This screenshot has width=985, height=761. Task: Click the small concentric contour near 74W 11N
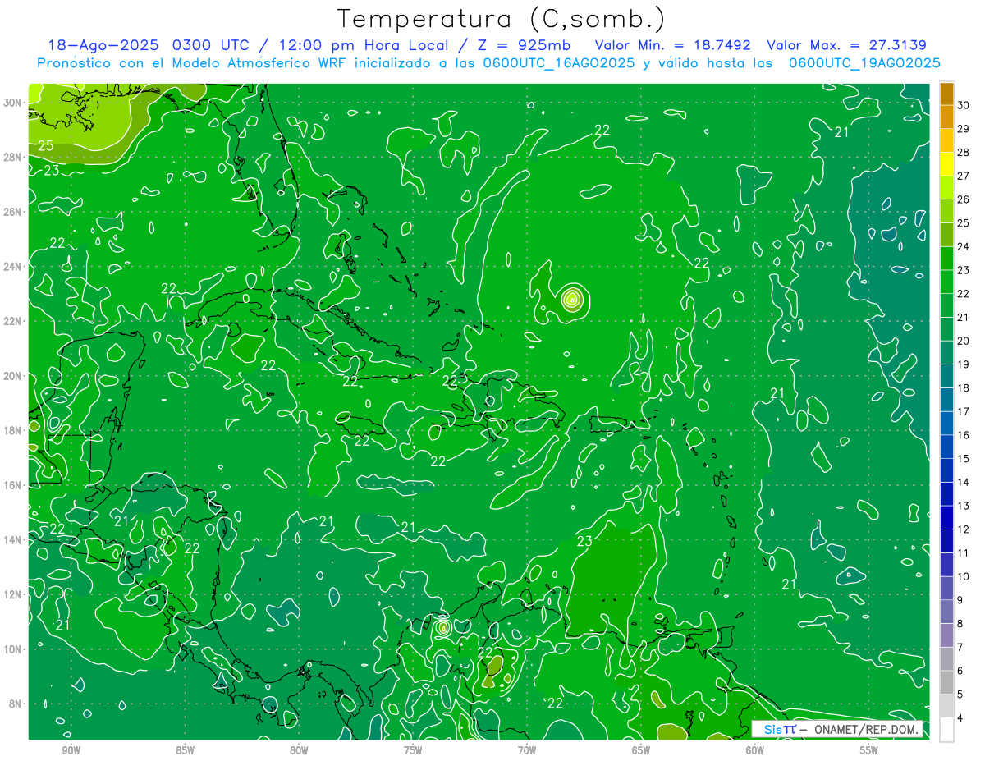(x=442, y=627)
